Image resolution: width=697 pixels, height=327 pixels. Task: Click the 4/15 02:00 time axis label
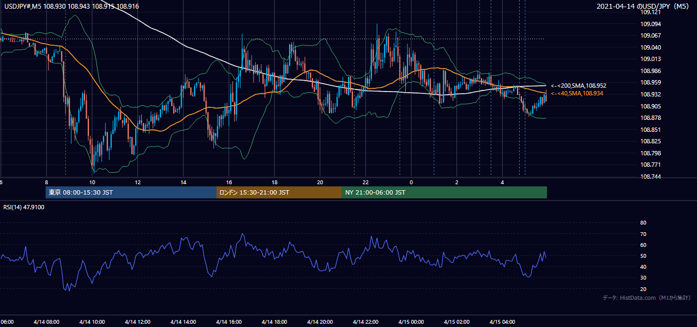456,322
